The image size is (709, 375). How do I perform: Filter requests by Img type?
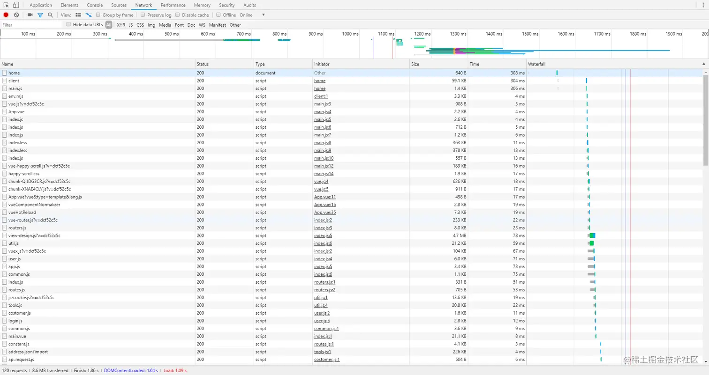(x=151, y=25)
